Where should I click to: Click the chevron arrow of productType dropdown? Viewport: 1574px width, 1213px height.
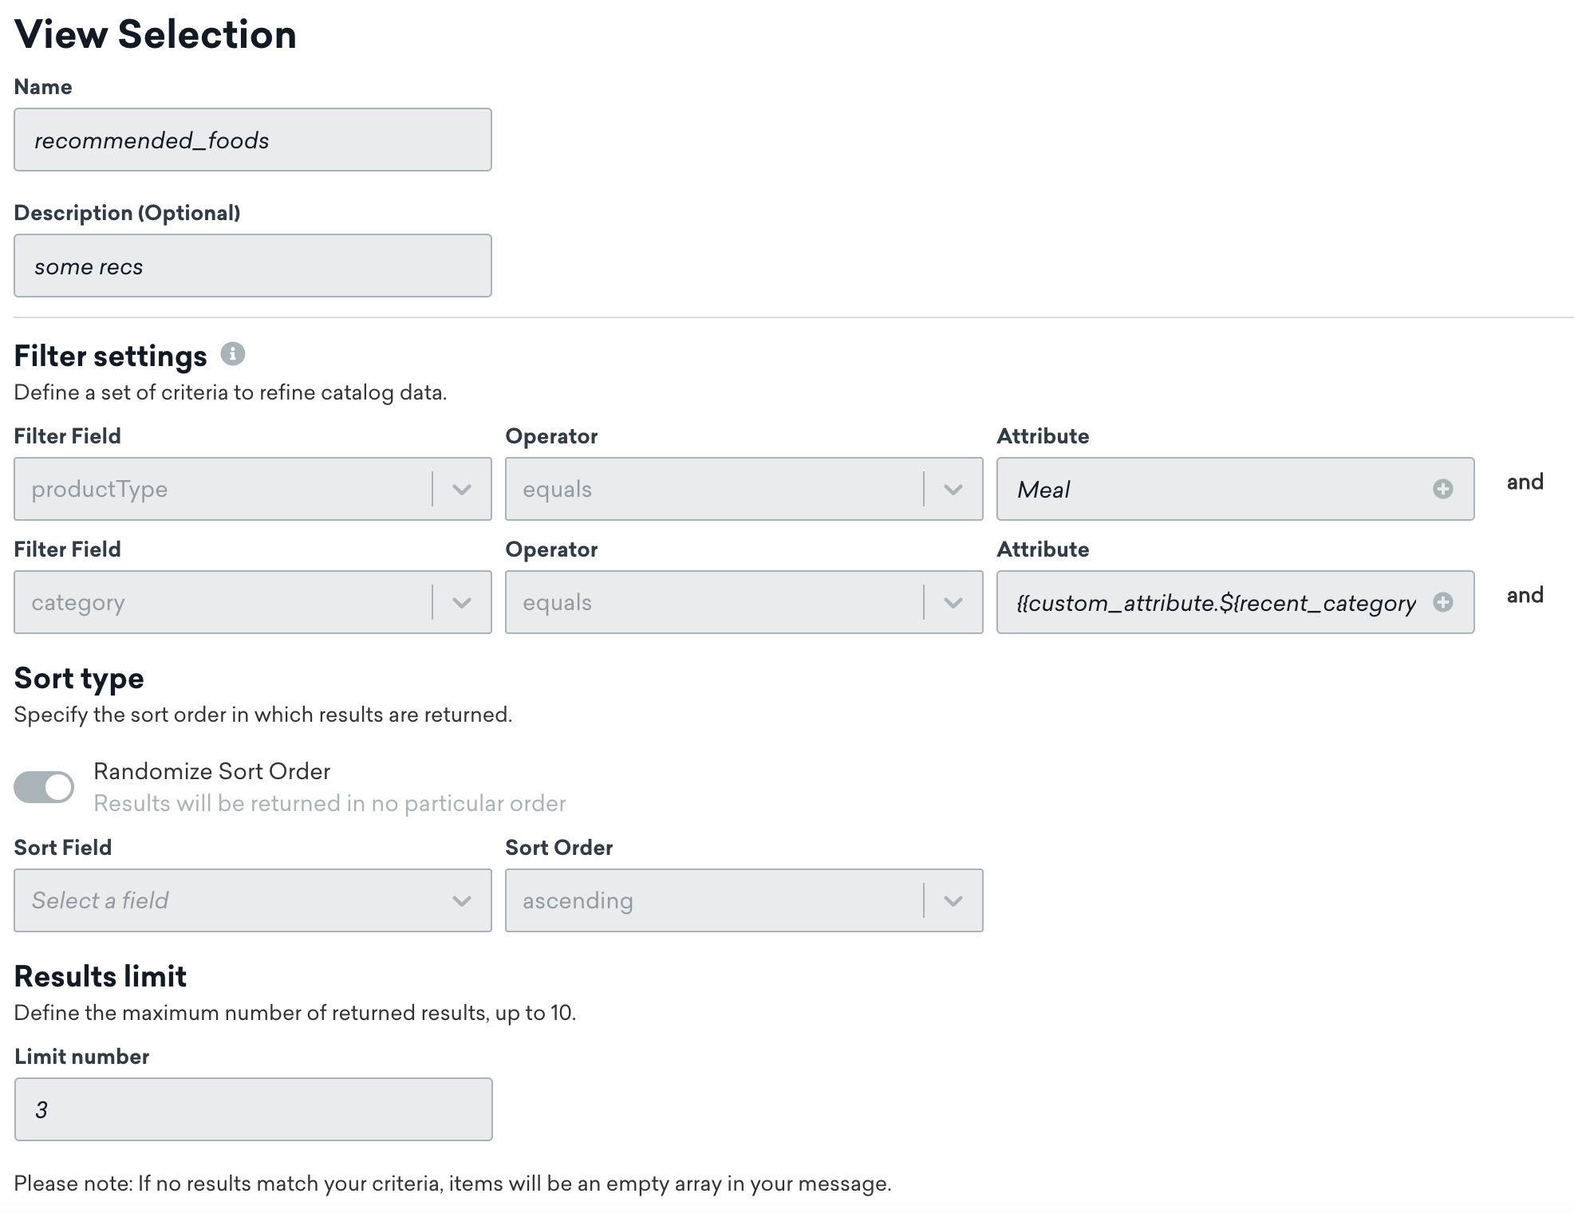462,489
